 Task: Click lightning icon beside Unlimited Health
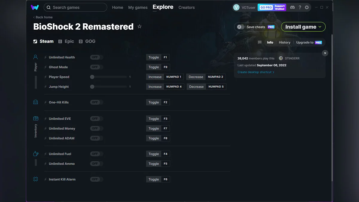pyautogui.click(x=45, y=57)
